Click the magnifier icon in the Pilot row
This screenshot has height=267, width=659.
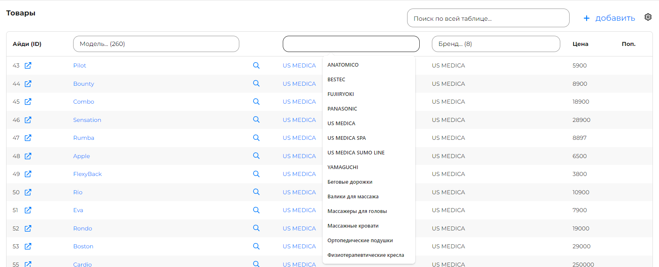(x=256, y=65)
